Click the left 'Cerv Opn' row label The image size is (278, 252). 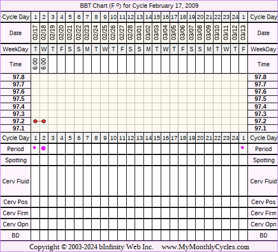tap(16, 224)
